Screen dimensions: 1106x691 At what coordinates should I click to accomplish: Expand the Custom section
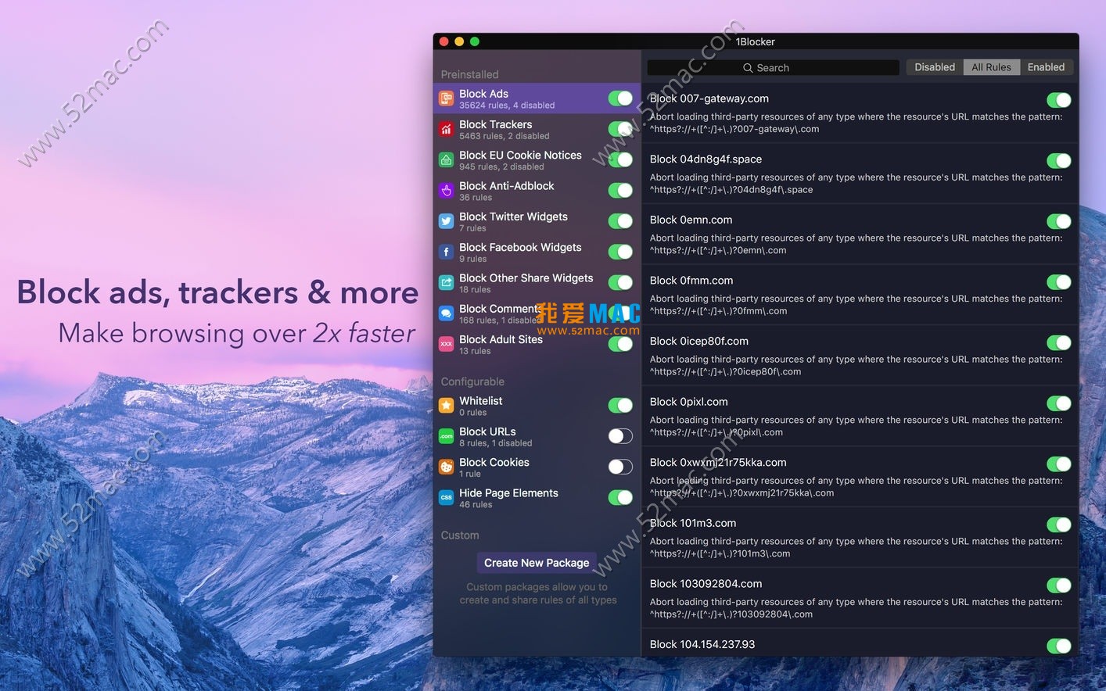pyautogui.click(x=459, y=535)
